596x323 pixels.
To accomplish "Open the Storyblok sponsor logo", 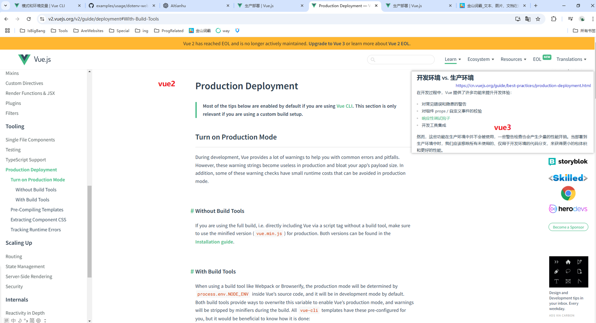I will tap(568, 161).
